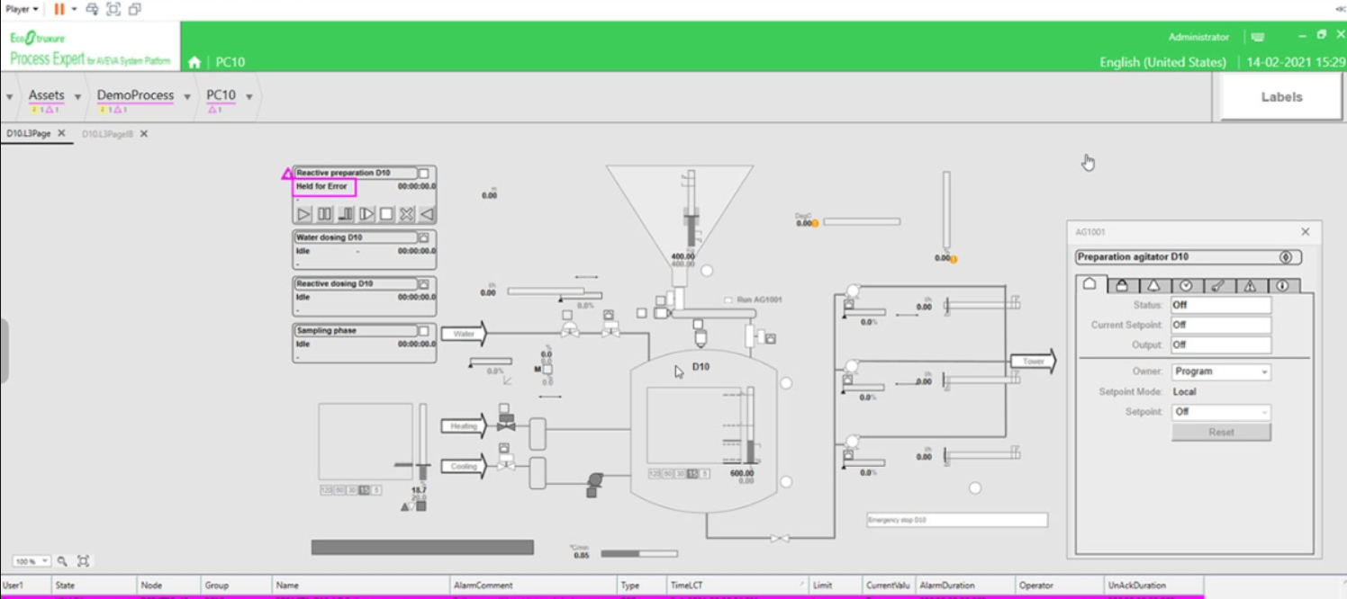
Task: Click the home icon in green header
Action: point(194,62)
